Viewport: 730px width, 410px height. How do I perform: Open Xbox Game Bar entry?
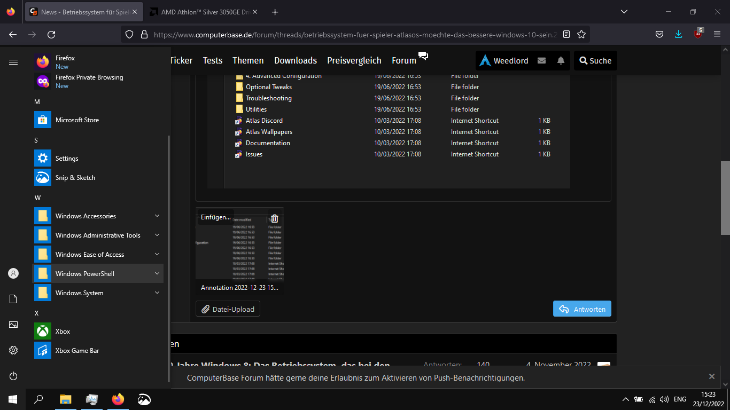pyautogui.click(x=98, y=350)
